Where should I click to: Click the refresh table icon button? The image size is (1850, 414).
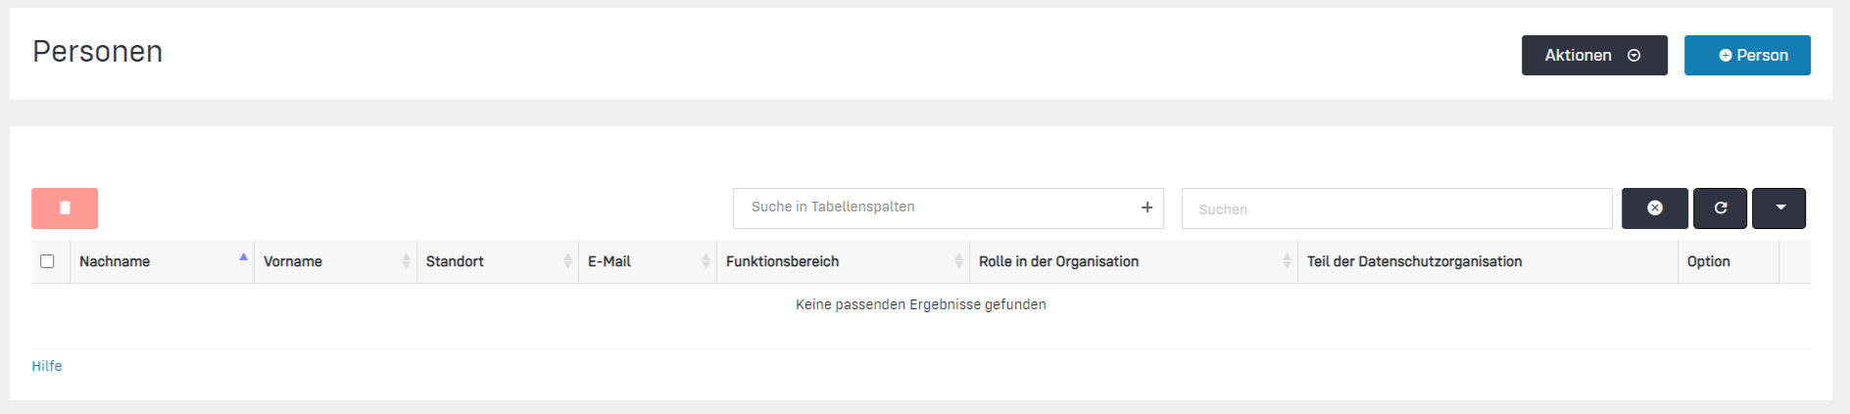point(1720,207)
